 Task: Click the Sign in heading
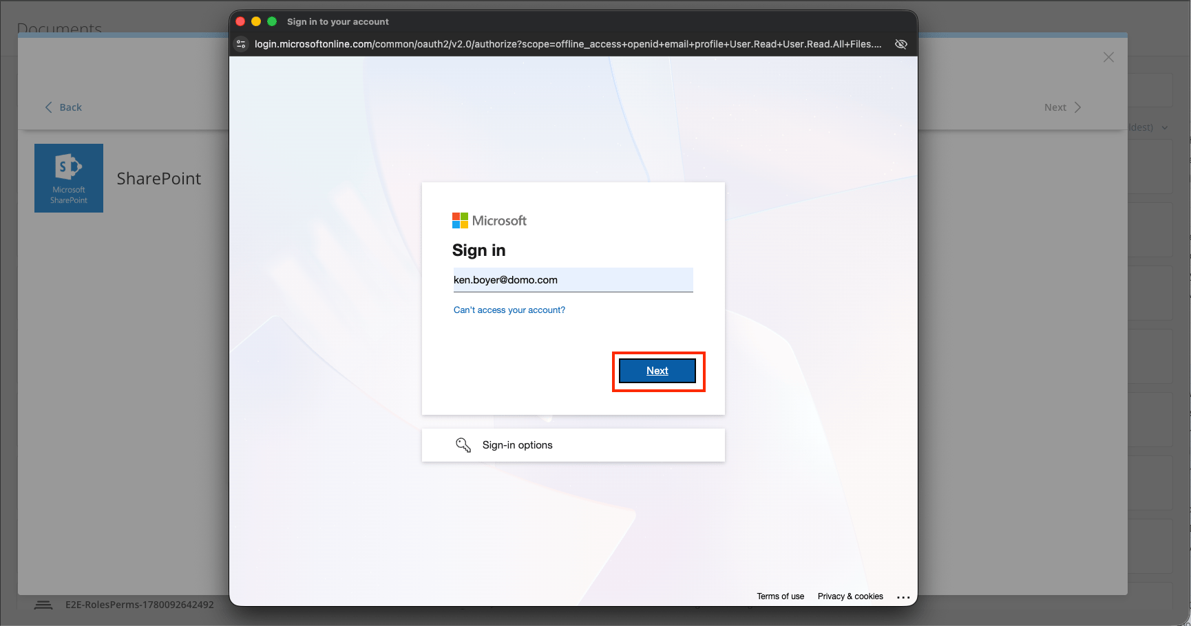click(479, 250)
